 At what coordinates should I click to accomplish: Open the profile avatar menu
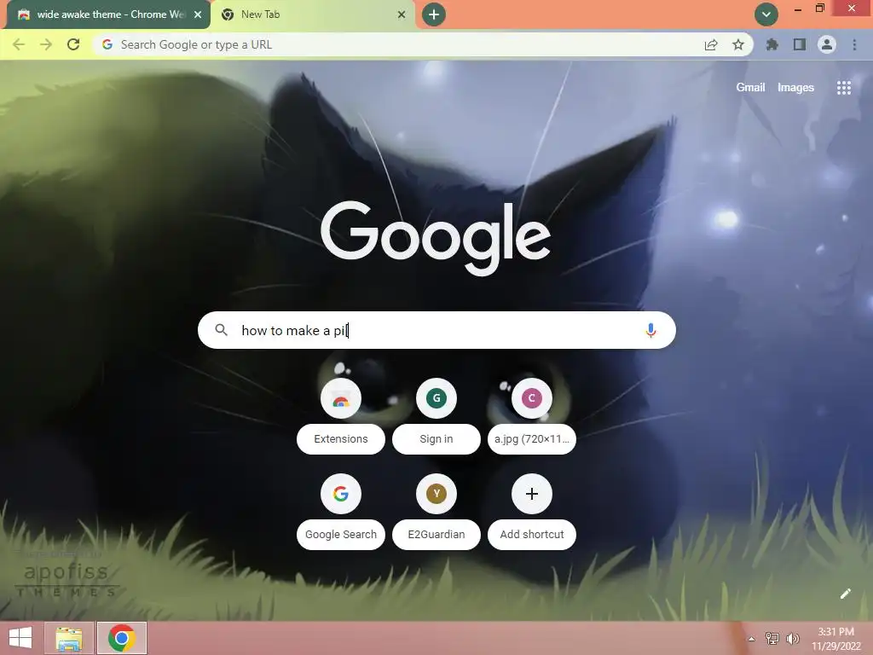[x=827, y=44]
